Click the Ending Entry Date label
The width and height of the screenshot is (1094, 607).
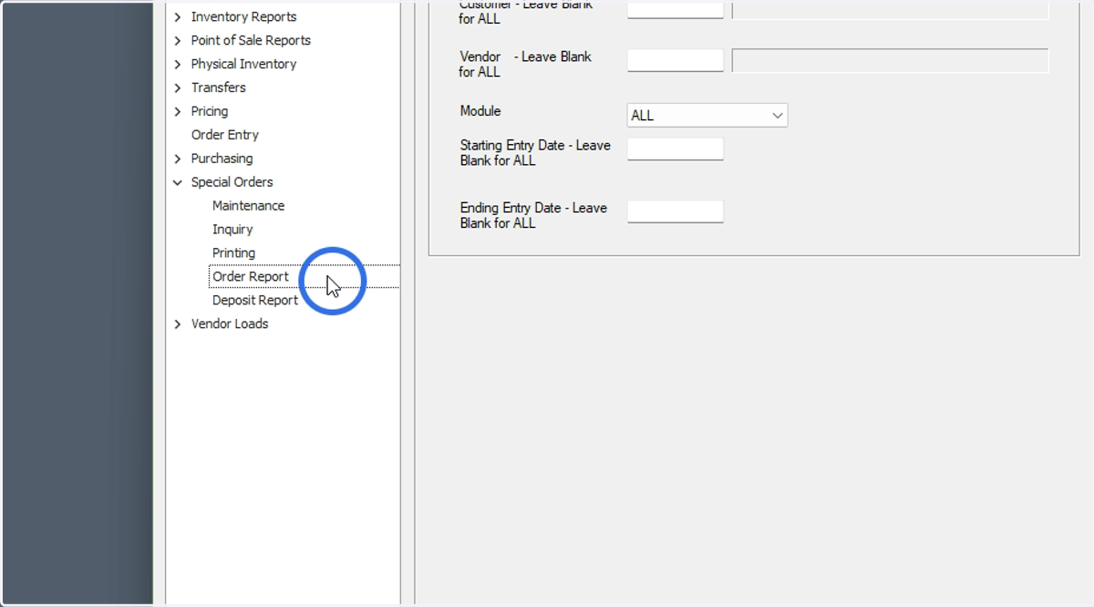click(x=533, y=216)
